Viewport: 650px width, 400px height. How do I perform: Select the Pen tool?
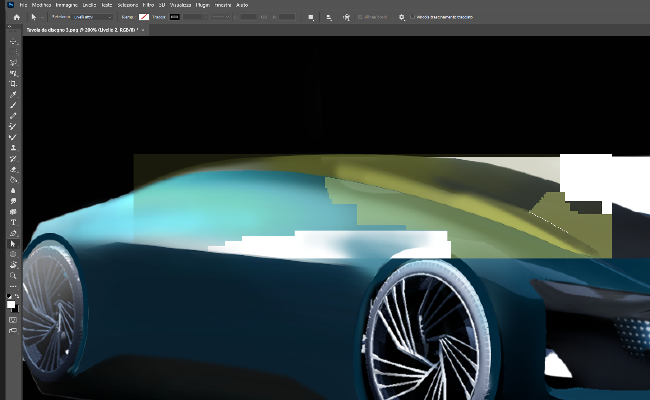[13, 233]
